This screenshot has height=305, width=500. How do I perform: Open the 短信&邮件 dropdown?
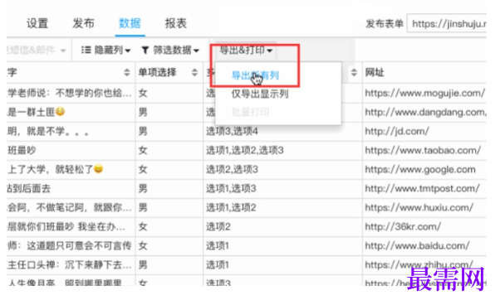pos(36,50)
